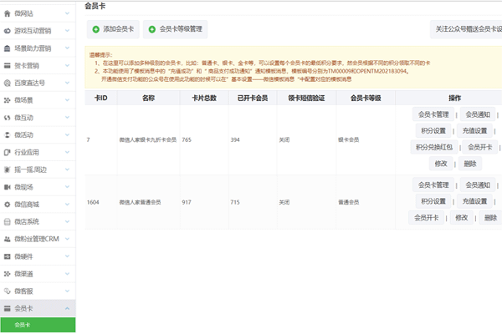
Task: Click 关注公众号赠送会员卡 button
Action: (x=466, y=29)
